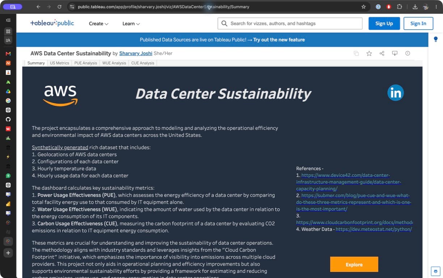Open the submer.com blog reference link
Viewport: 443px width, 278px height.
[354, 202]
